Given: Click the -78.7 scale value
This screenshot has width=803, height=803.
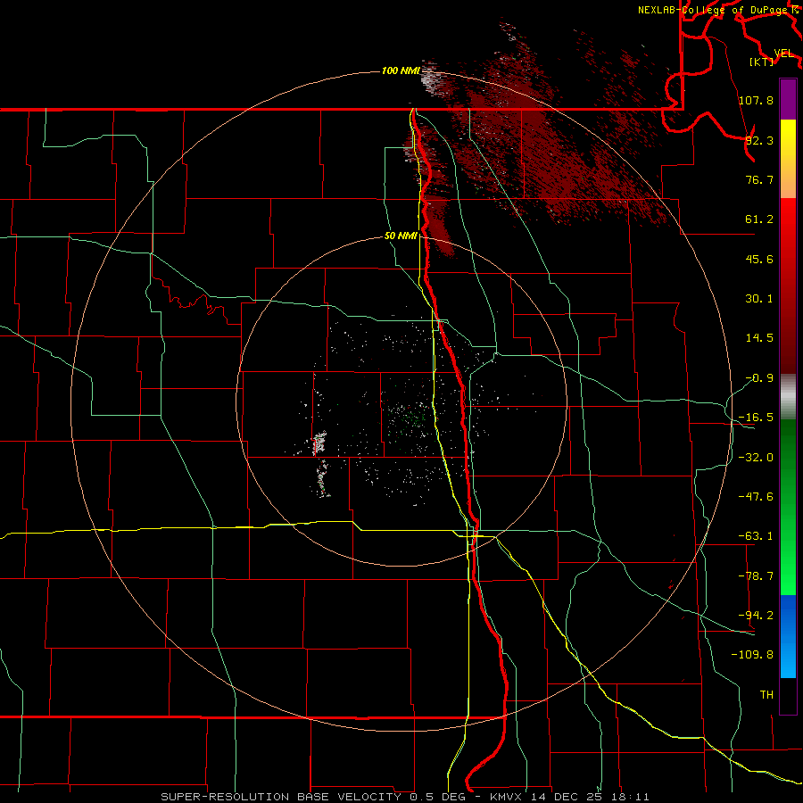Looking at the screenshot, I should [x=756, y=576].
